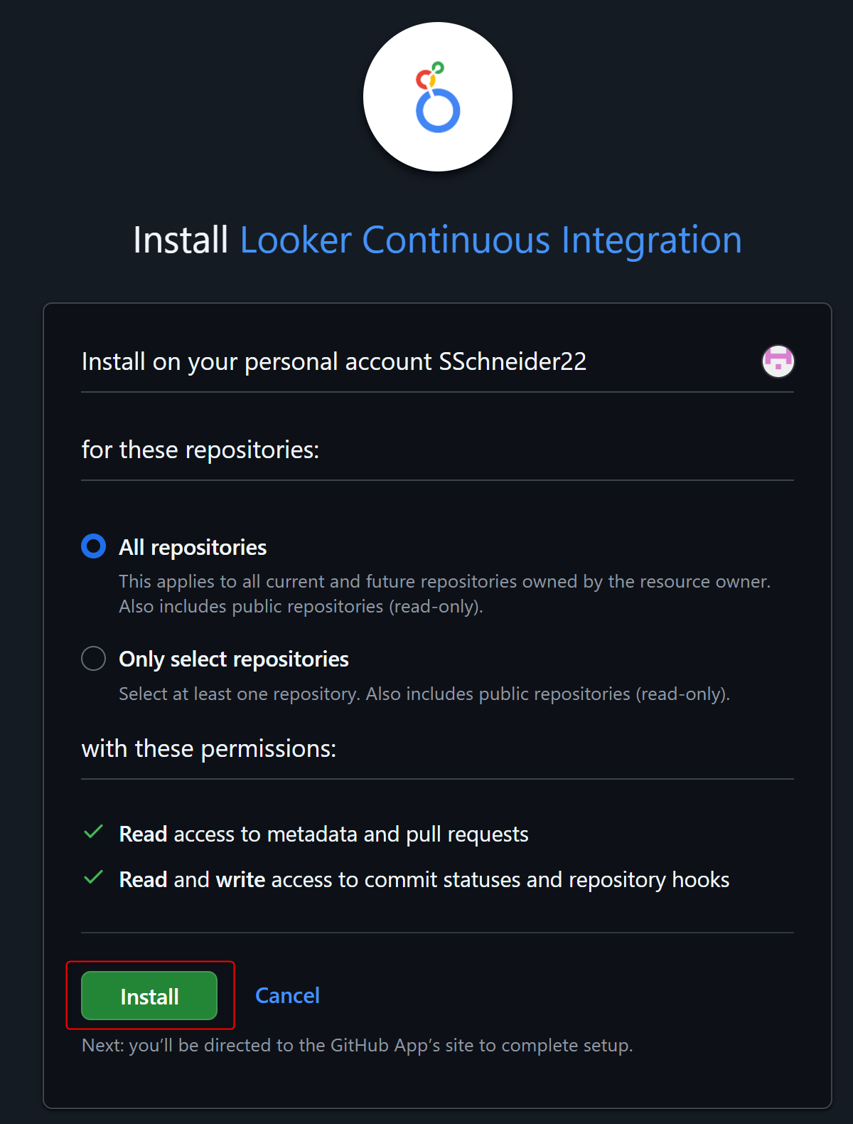Click the 'Select at least one repository' description
This screenshot has height=1124, width=853.
[x=424, y=694]
